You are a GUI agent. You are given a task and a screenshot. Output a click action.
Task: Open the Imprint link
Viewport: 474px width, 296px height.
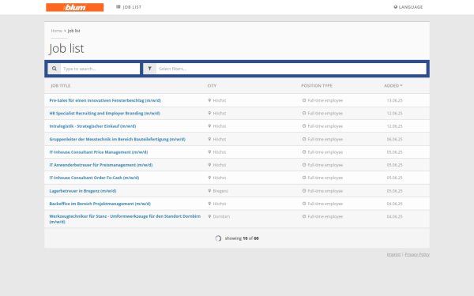point(393,255)
